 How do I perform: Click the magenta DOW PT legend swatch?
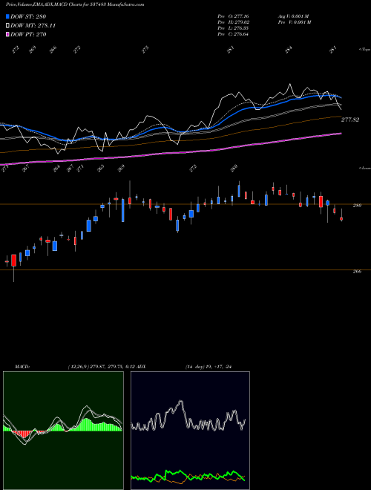point(8,34)
